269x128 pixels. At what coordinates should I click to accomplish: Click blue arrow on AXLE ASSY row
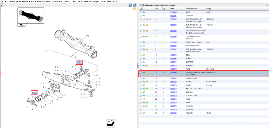144,12
